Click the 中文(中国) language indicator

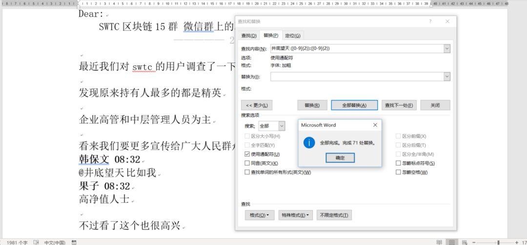tap(55, 242)
